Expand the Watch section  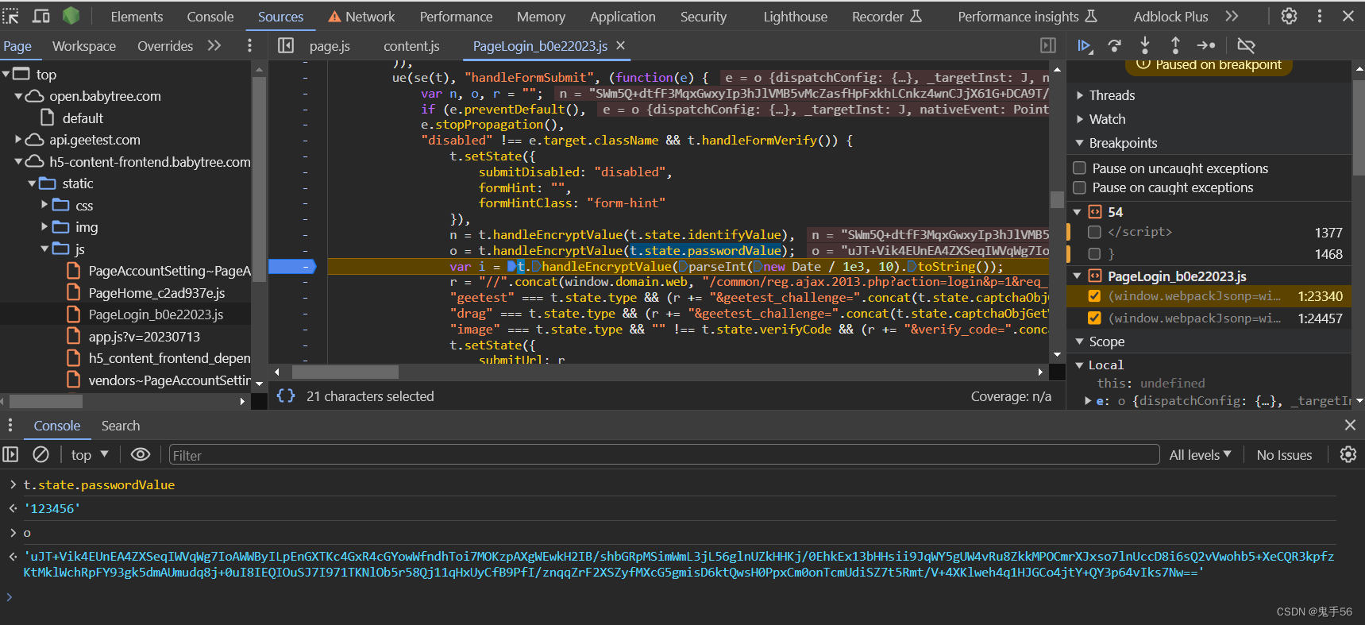1080,119
